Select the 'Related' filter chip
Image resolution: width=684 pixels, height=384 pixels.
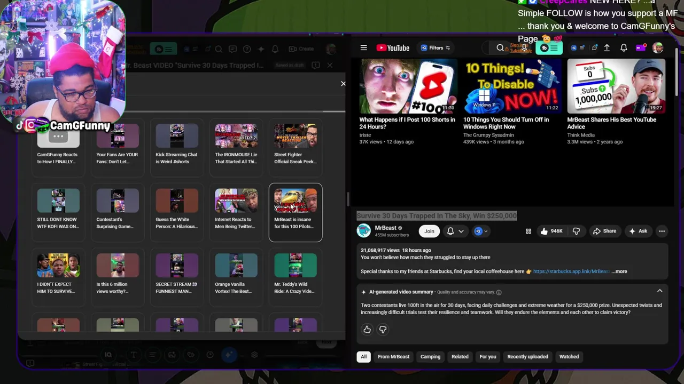coord(460,357)
